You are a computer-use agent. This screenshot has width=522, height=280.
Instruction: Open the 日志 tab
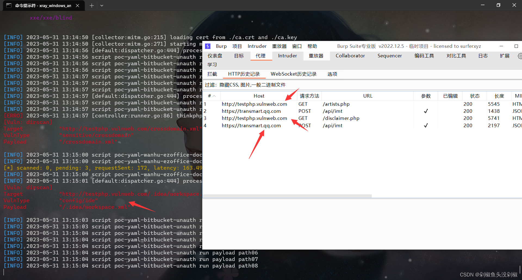click(x=483, y=56)
